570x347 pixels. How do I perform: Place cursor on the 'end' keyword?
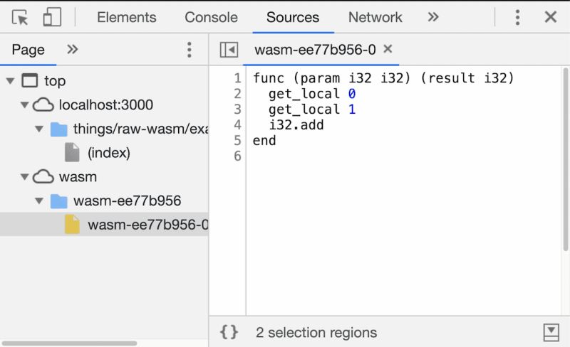[x=264, y=141]
